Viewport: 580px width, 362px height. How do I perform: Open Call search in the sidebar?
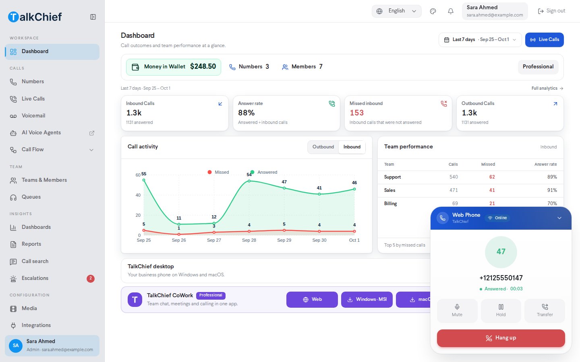click(x=52, y=261)
